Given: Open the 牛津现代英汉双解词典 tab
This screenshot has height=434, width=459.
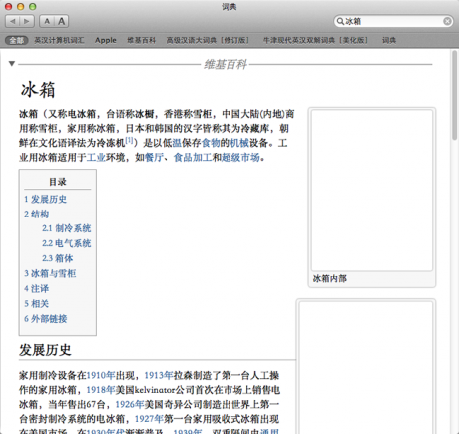Looking at the screenshot, I should pyautogui.click(x=315, y=40).
